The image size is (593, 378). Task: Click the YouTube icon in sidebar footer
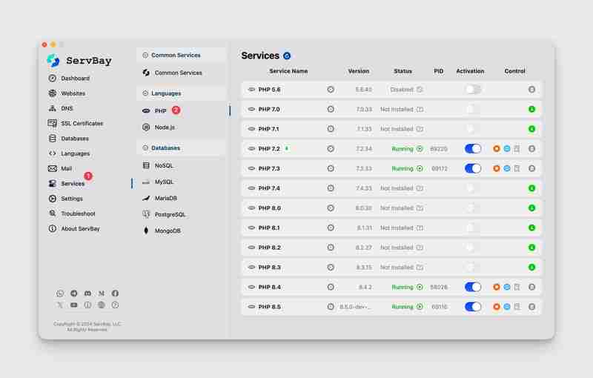[73, 305]
